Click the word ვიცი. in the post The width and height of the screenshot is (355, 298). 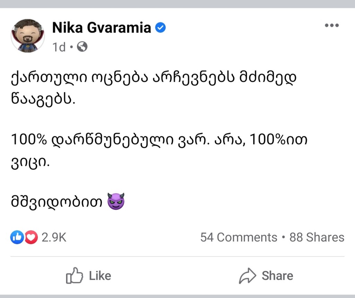31,161
